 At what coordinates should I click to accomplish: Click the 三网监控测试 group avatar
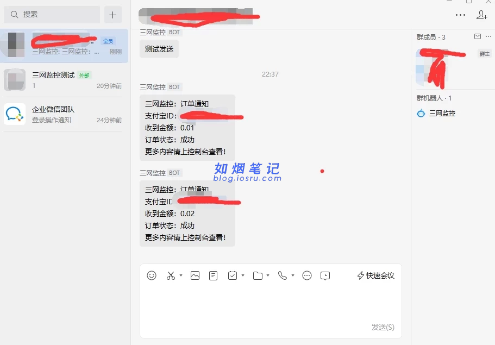15,79
